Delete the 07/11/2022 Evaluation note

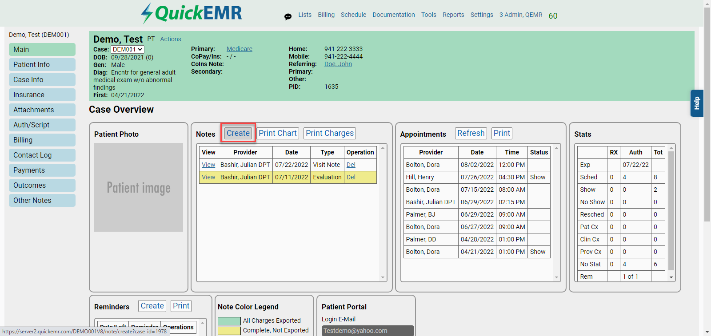coord(351,177)
